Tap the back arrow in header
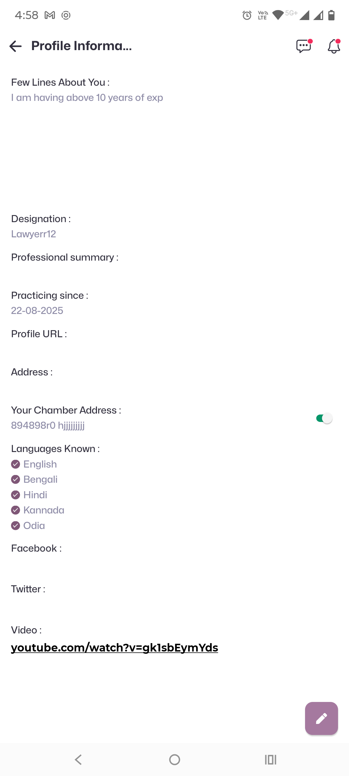 [x=16, y=46]
